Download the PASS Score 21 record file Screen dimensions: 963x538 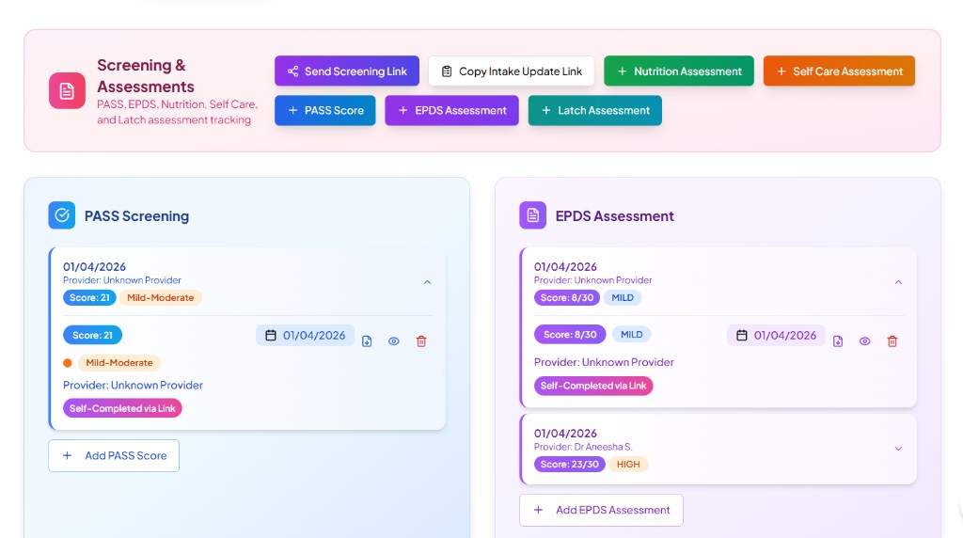[x=367, y=341]
